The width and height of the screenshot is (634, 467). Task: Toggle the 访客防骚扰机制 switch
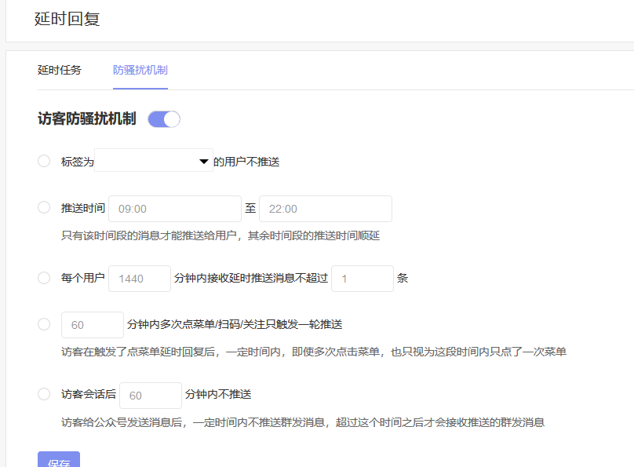click(x=164, y=119)
